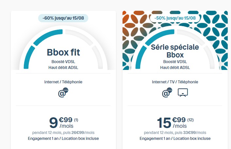The height and width of the screenshot is (149, 231).
Task: Click "Haut débit ADSL" in Série spéciale card
Action: (175, 68)
